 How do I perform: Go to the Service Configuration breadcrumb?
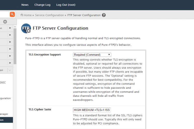pyautogui.click(x=49, y=15)
